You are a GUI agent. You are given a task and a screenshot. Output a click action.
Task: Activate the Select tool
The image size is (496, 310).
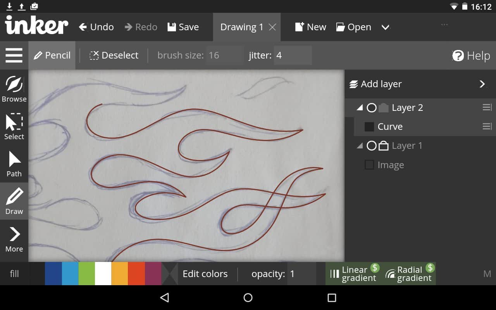point(14,126)
